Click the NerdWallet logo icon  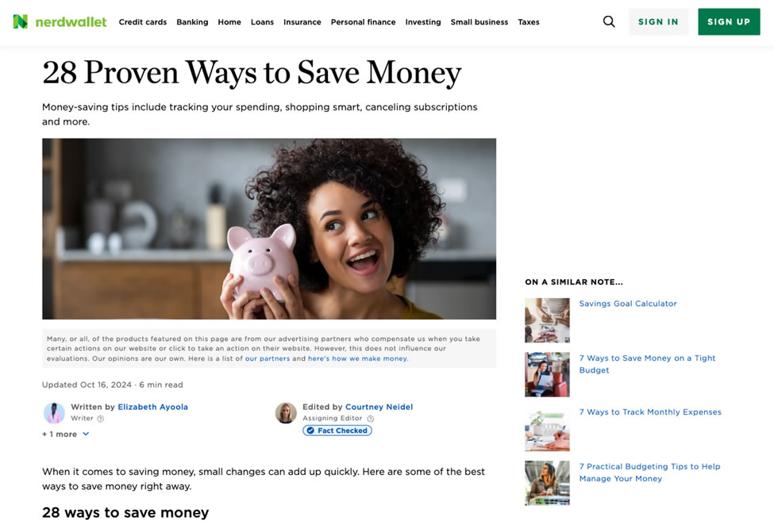coord(20,21)
